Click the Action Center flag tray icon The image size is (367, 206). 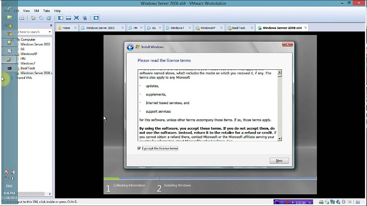click(7, 172)
